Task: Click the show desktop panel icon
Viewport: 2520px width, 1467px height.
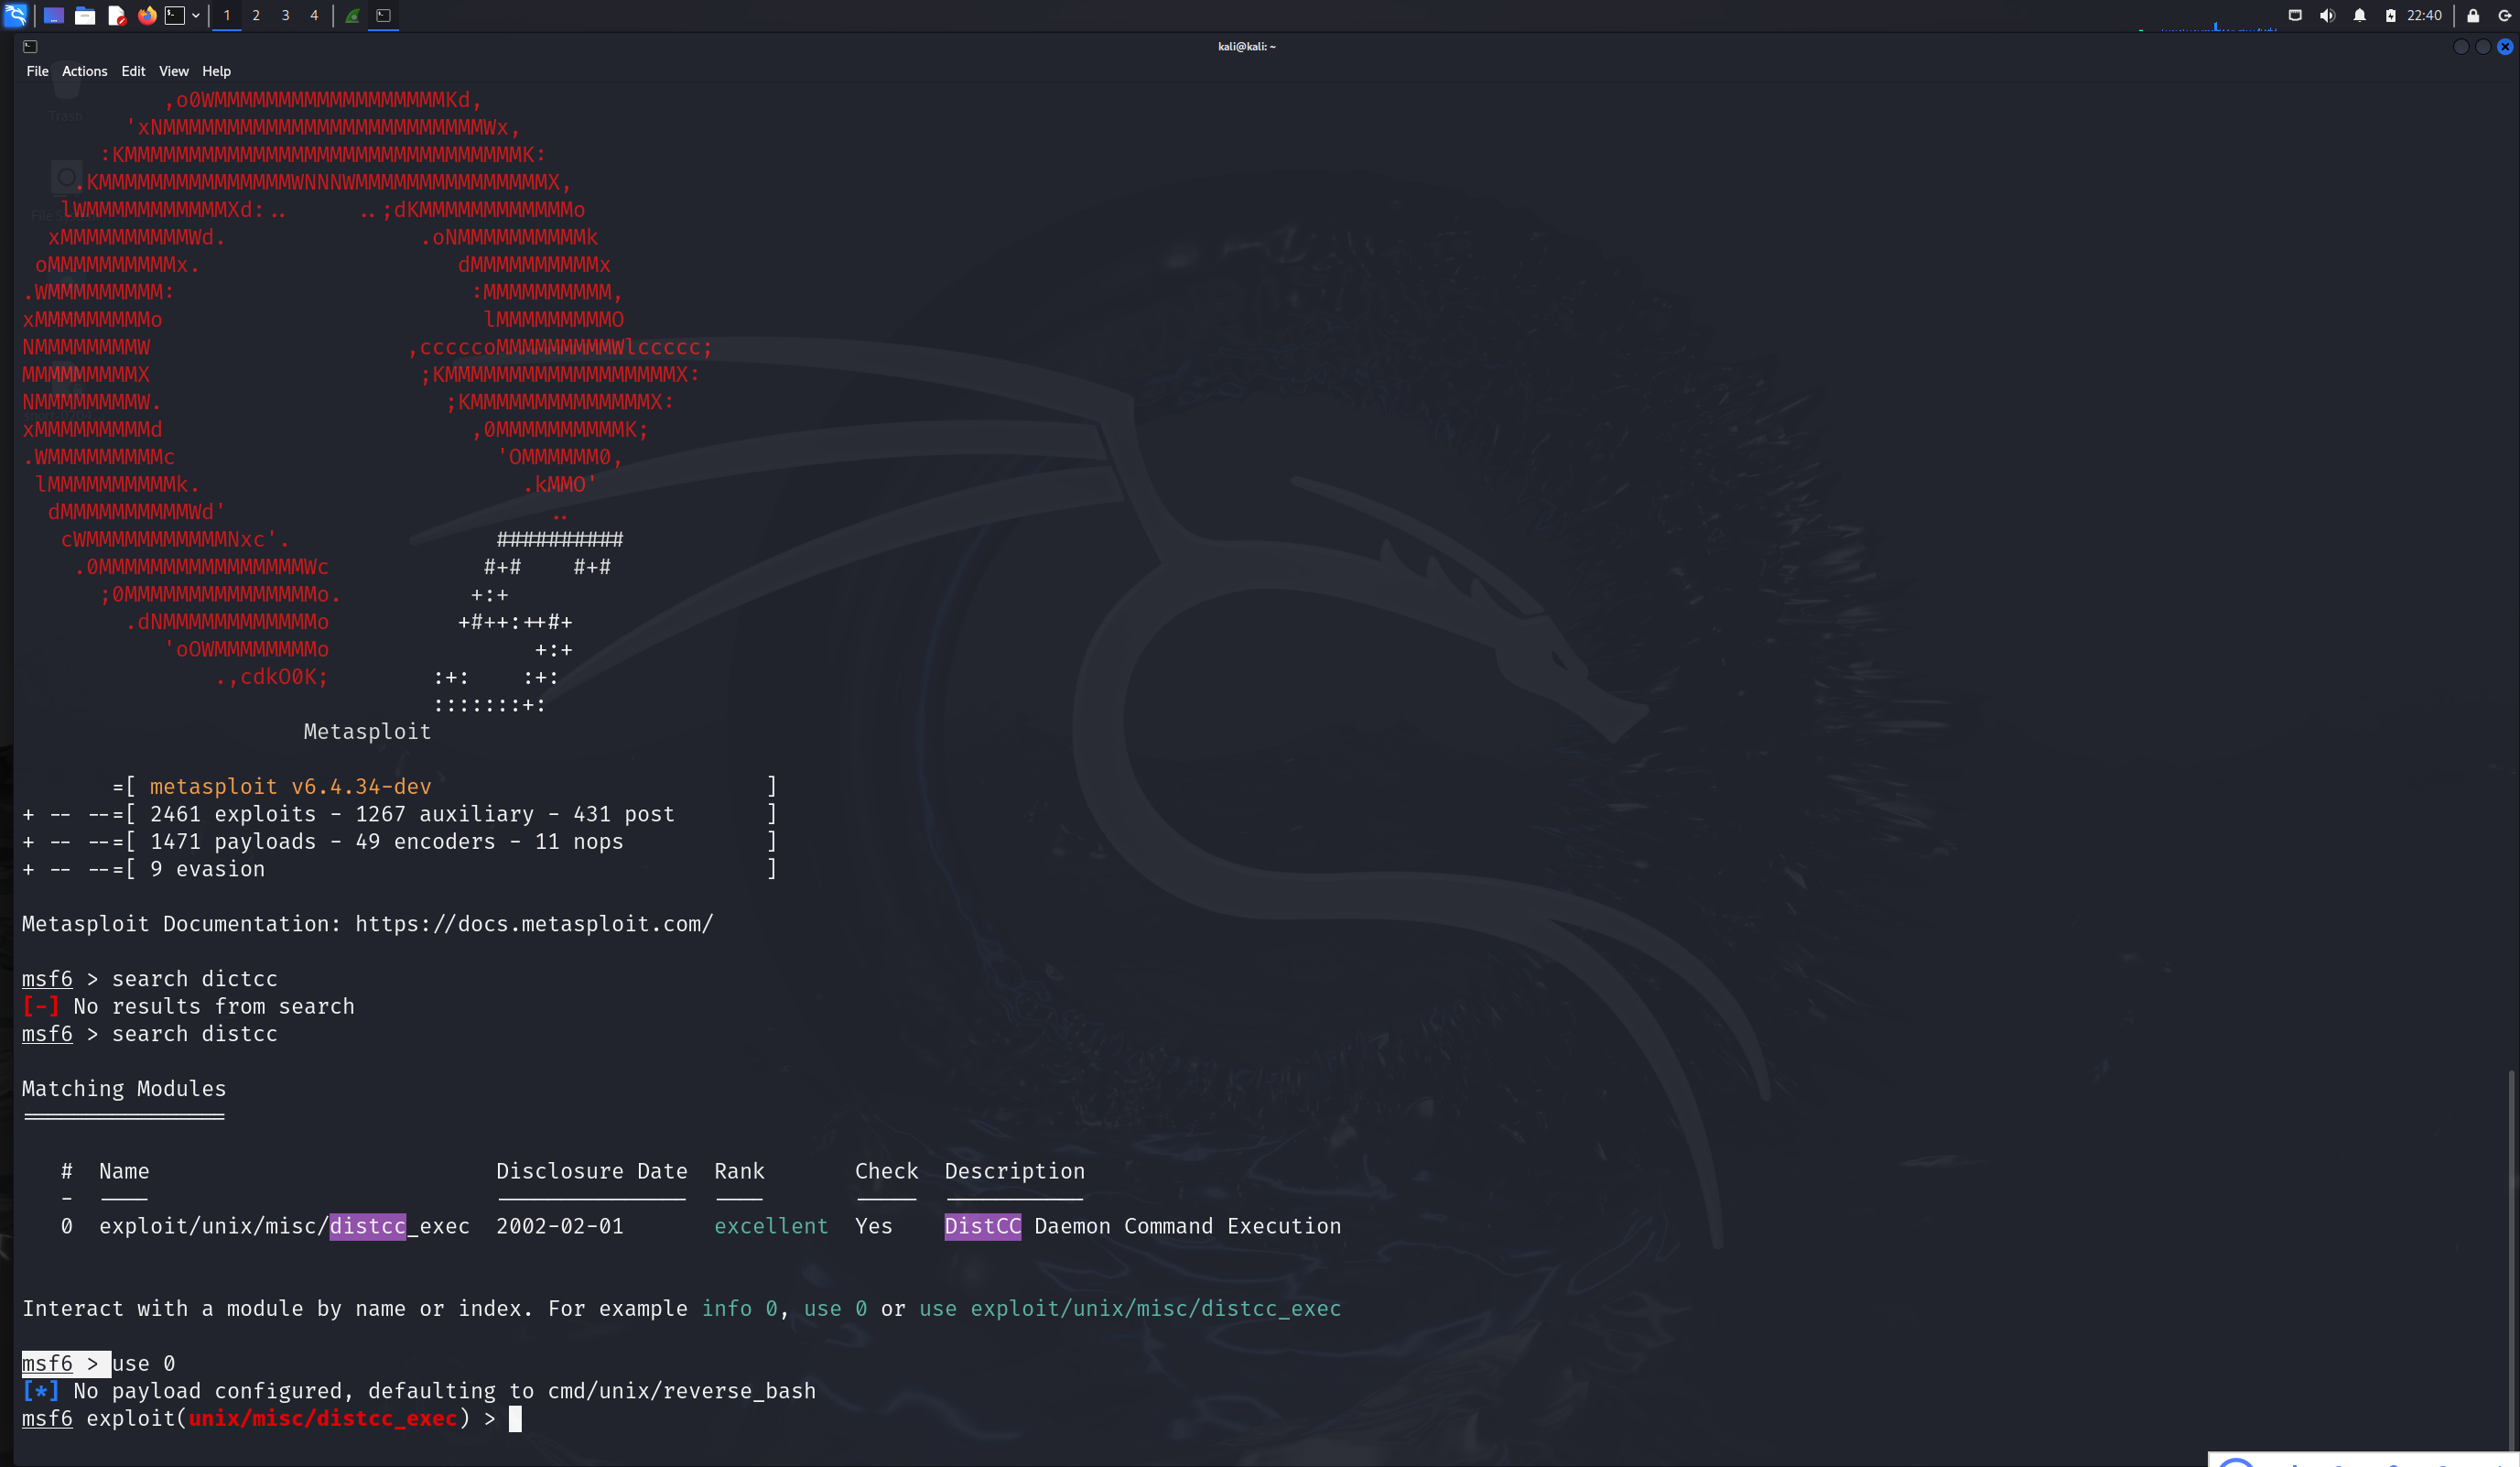Action: click(x=54, y=15)
